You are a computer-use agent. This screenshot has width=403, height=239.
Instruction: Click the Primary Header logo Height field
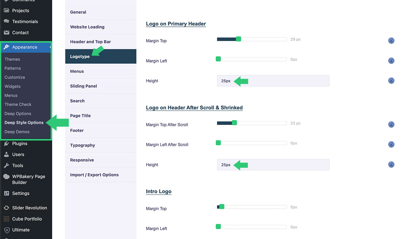273,81
